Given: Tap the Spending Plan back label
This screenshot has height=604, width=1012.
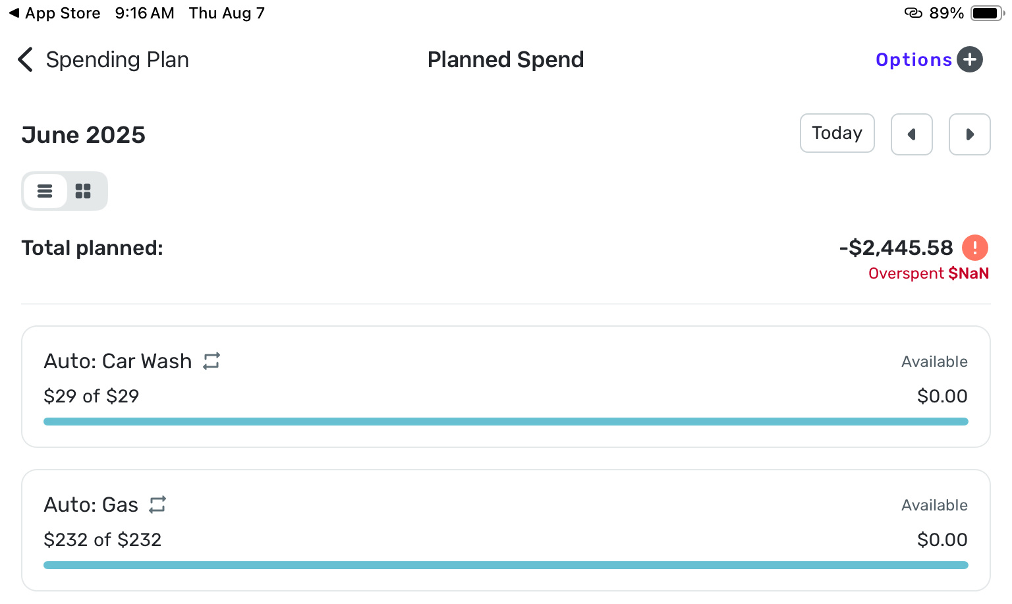Looking at the screenshot, I should click(x=117, y=59).
